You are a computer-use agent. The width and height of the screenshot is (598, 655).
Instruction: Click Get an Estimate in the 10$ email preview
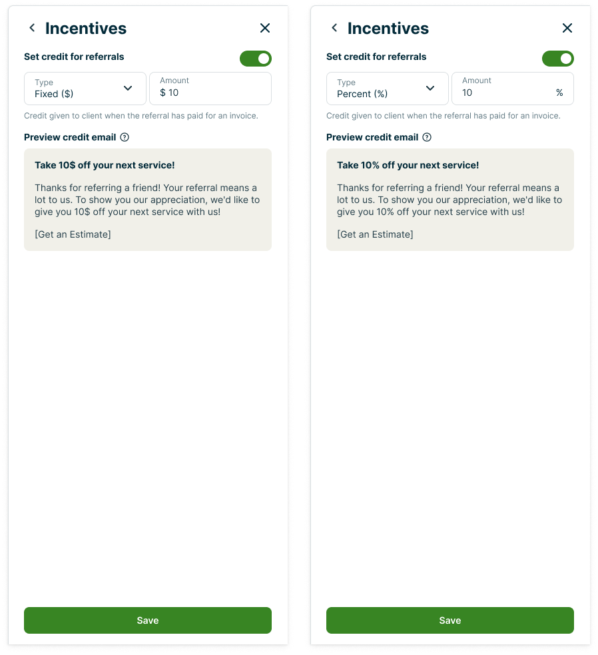click(73, 234)
